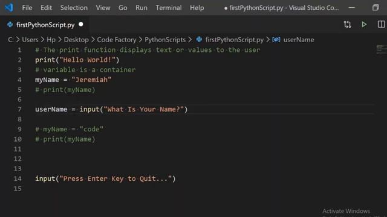Click the "What Is Your Name?" string
Viewport: 387px width, 217px height.
tap(144, 109)
